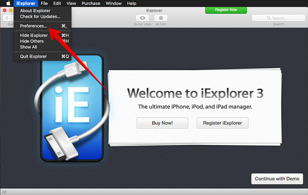Click Continue with Demo

pyautogui.click(x=277, y=179)
